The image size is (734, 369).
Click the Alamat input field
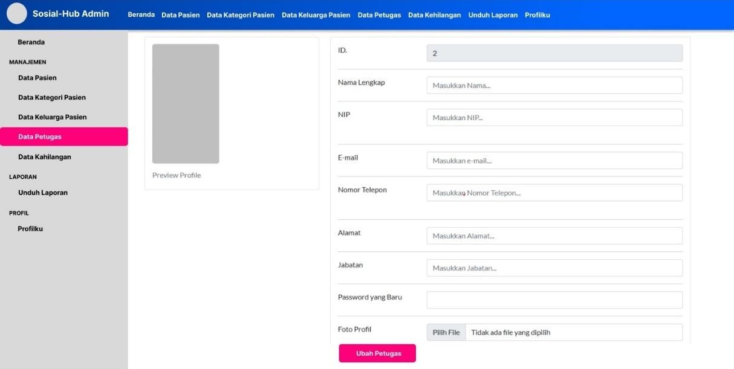click(x=554, y=236)
